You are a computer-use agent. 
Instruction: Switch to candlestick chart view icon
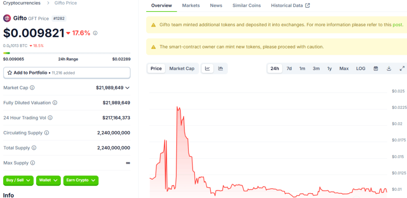[x=221, y=68]
